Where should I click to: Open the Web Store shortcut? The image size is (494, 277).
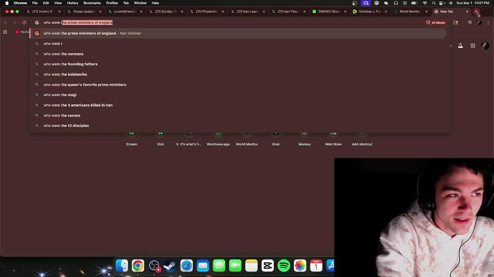[333, 139]
